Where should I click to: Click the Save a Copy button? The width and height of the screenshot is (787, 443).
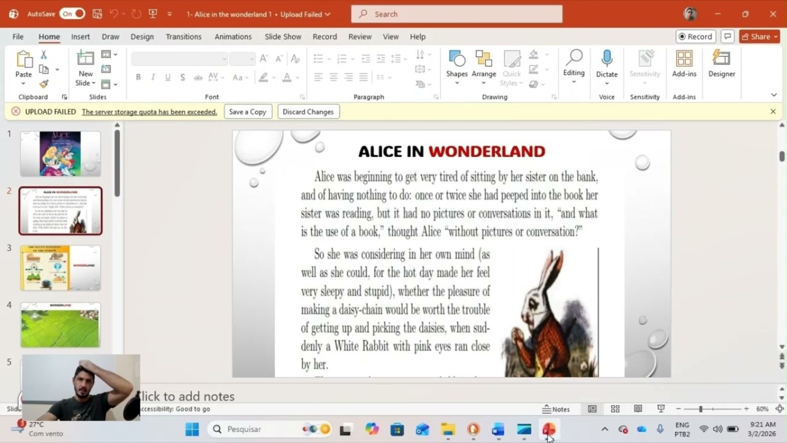tap(248, 112)
